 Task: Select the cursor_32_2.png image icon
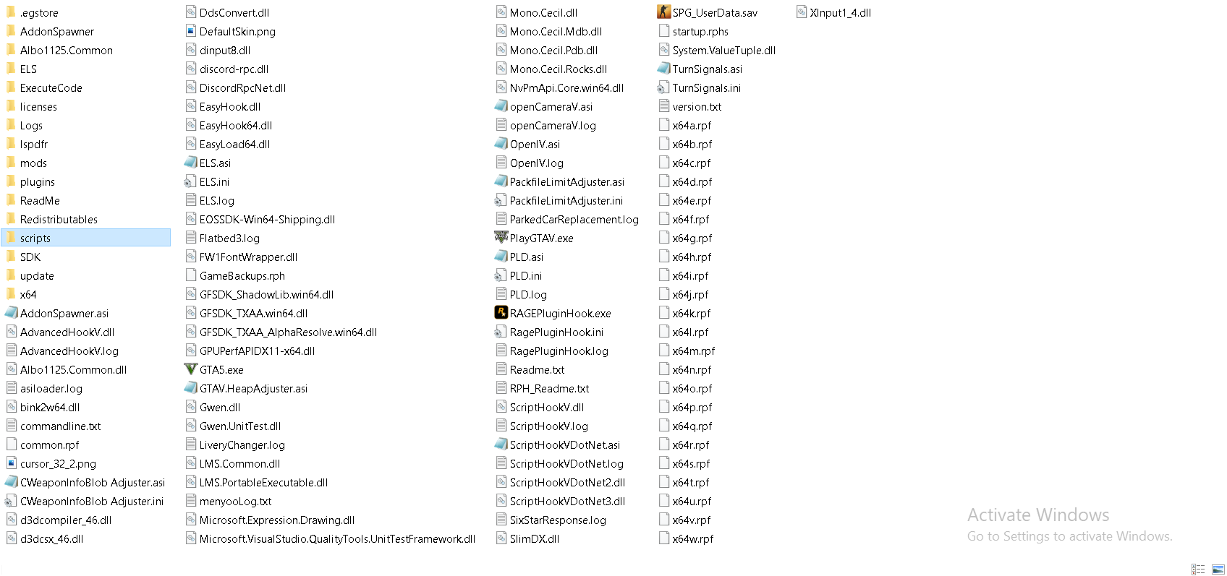point(12,463)
